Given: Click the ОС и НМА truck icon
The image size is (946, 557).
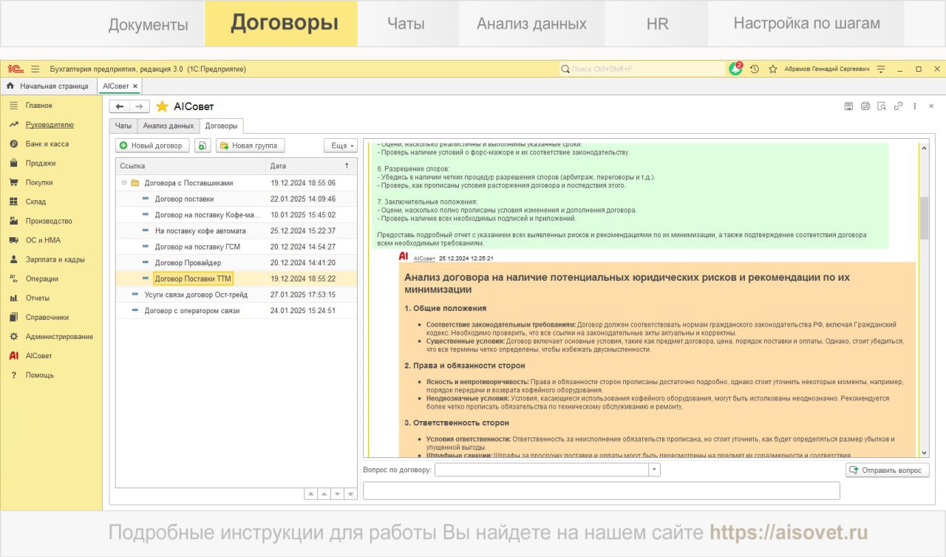Looking at the screenshot, I should [x=14, y=240].
